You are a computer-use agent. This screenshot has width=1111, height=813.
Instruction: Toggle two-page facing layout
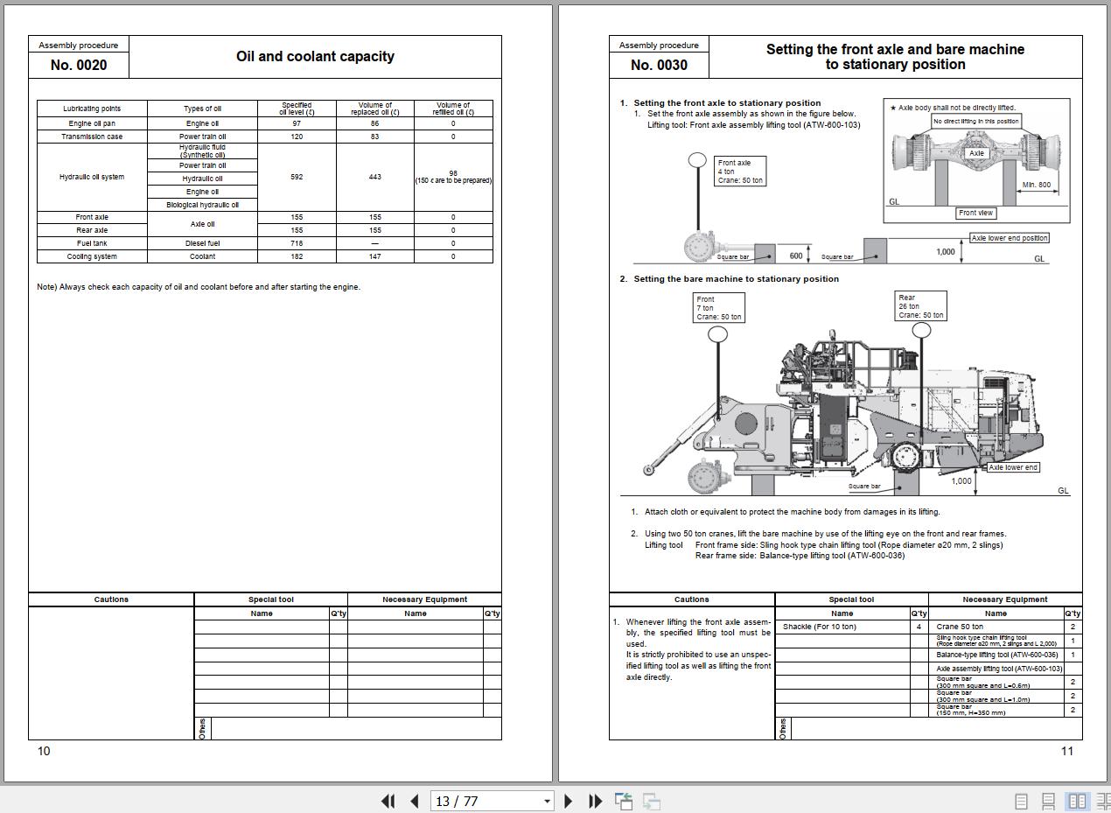(1078, 801)
